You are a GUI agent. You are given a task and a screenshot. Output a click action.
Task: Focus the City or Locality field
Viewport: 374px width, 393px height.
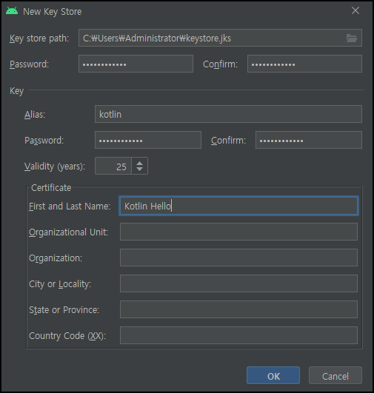click(238, 283)
